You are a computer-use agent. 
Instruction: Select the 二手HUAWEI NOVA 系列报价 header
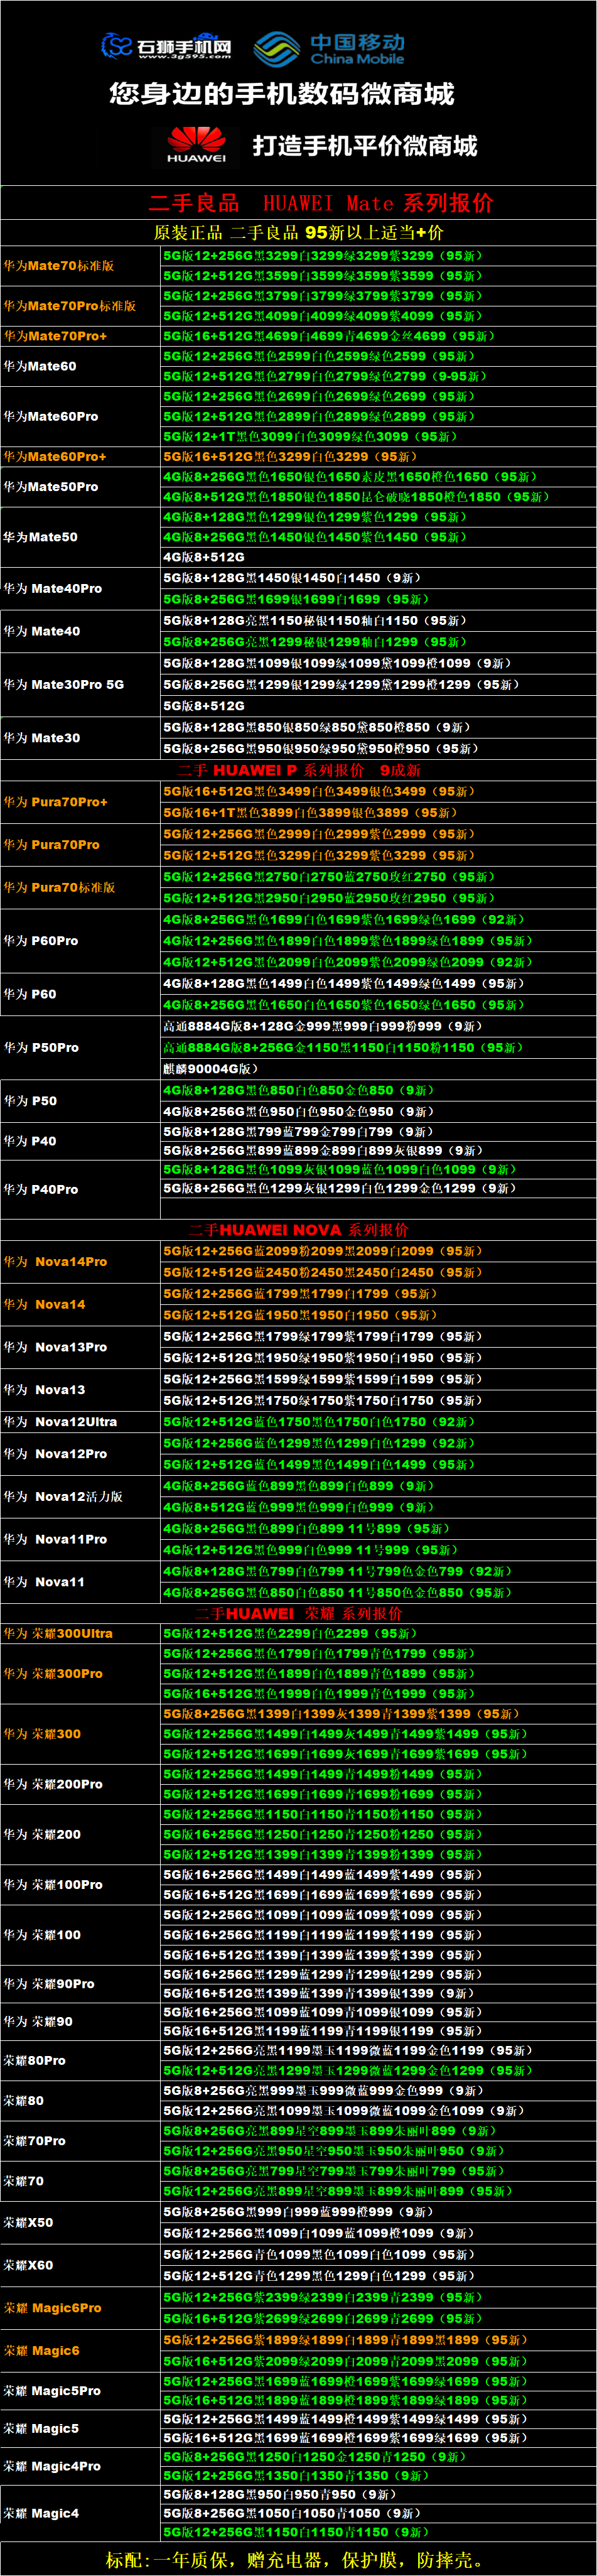(299, 1230)
